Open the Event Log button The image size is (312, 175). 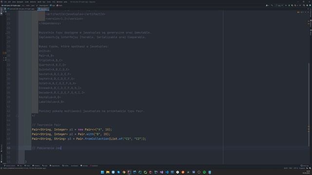click(x=305, y=166)
